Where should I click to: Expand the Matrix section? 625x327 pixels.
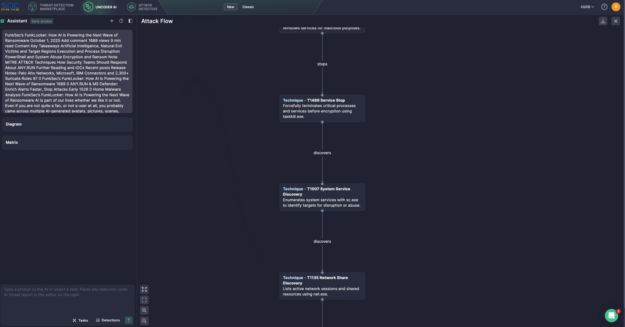pyautogui.click(x=67, y=142)
